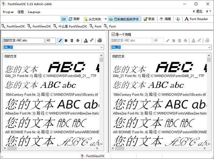Toggle strikethrough in the left pane
Viewport: 214px width, 159px height.
[78, 41]
